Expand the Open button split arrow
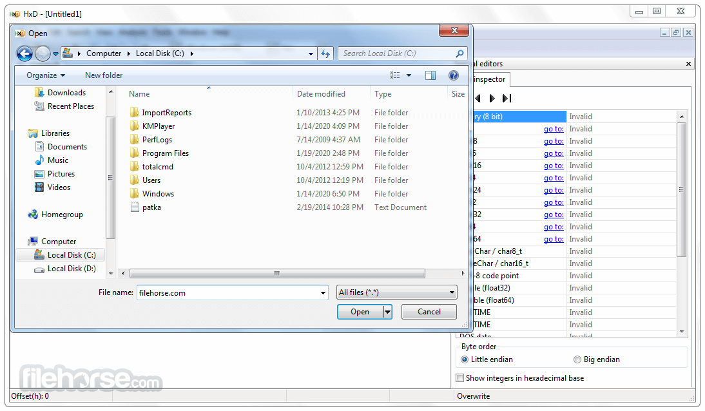This screenshot has height=411, width=705. [387, 312]
